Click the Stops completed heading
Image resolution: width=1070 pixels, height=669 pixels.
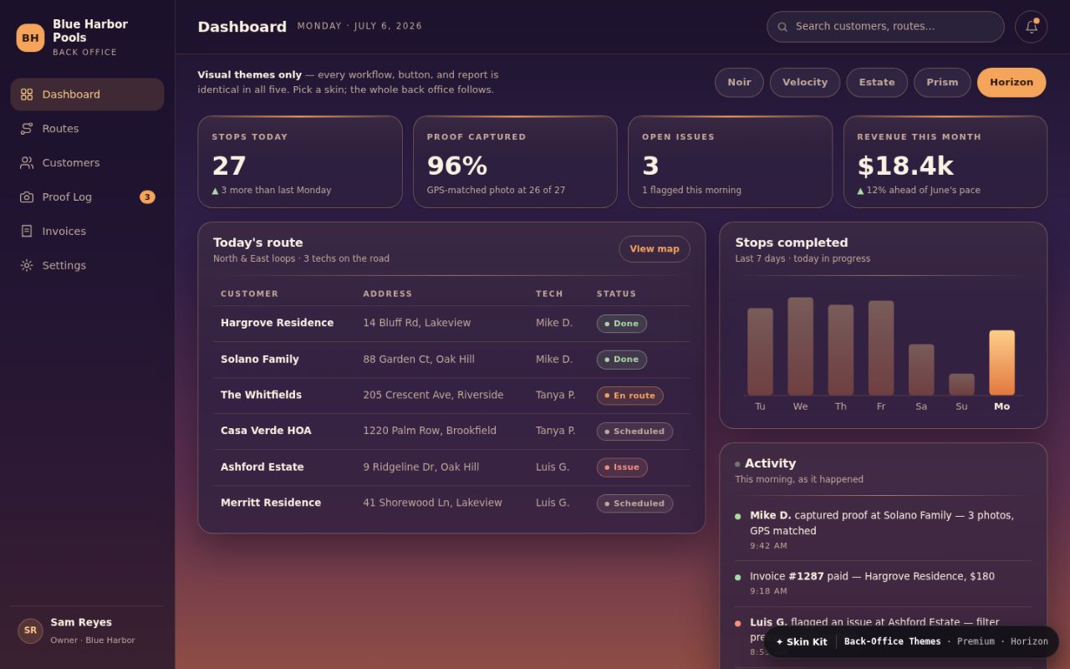[792, 243]
